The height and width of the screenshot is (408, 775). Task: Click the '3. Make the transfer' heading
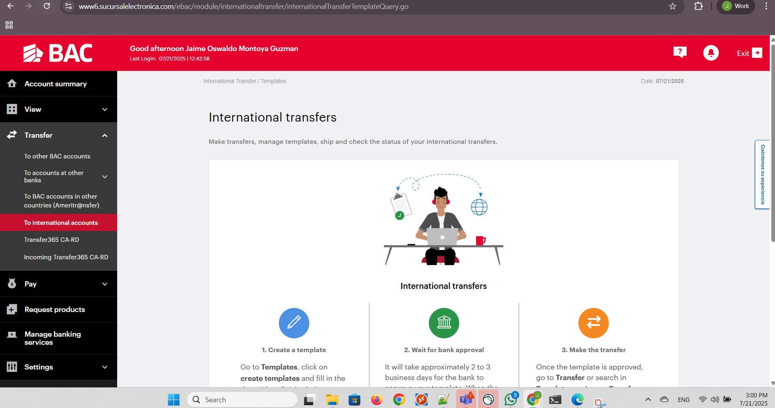pos(593,350)
